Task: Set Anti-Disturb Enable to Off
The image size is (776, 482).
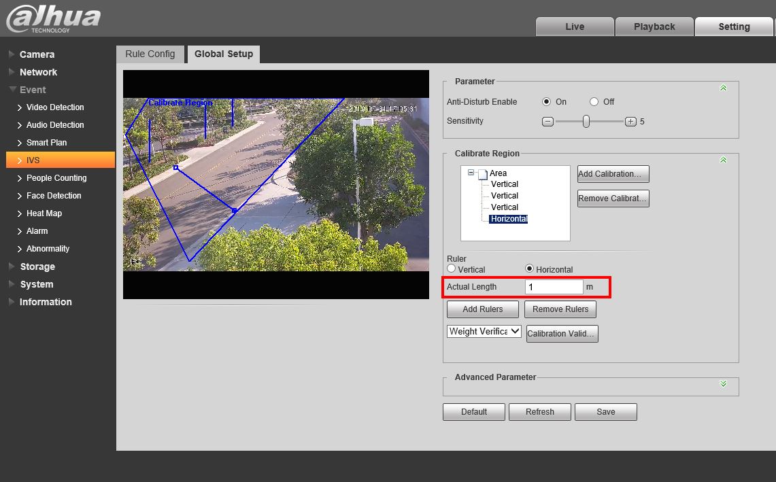Action: (594, 102)
